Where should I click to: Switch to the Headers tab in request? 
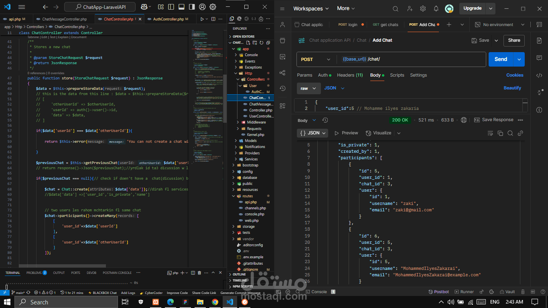tap(349, 75)
